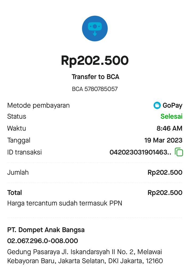Click the Jumlah row amount value
Image resolution: width=190 pixels, height=273 pixels.
tap(165, 172)
